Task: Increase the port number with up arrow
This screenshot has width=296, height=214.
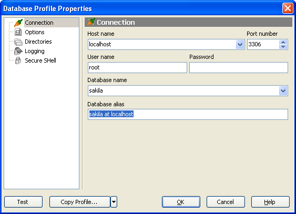Action: point(283,42)
